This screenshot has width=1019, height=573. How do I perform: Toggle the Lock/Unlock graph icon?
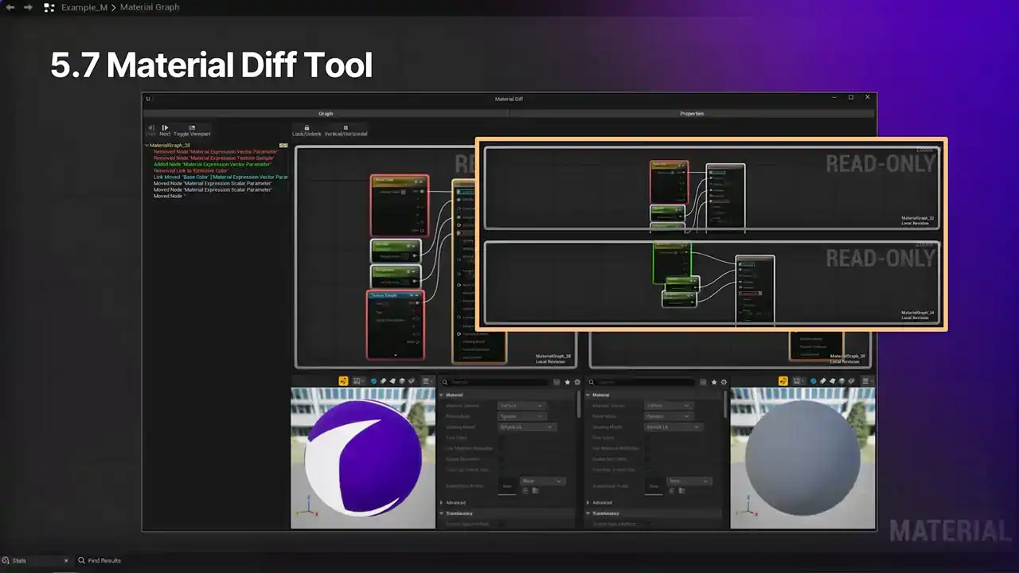(306, 129)
